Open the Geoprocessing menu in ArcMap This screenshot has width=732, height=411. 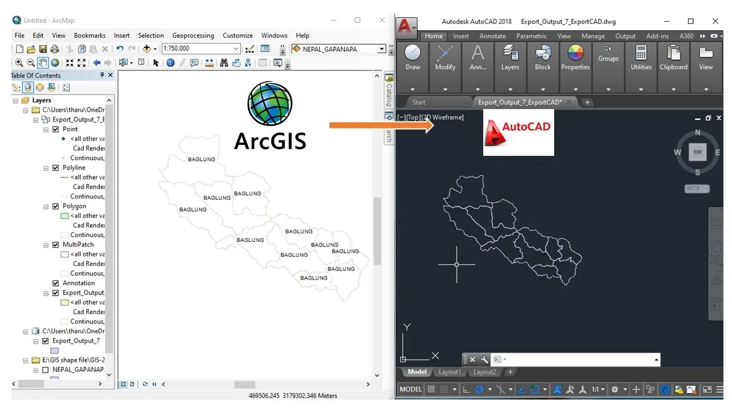pyautogui.click(x=193, y=35)
